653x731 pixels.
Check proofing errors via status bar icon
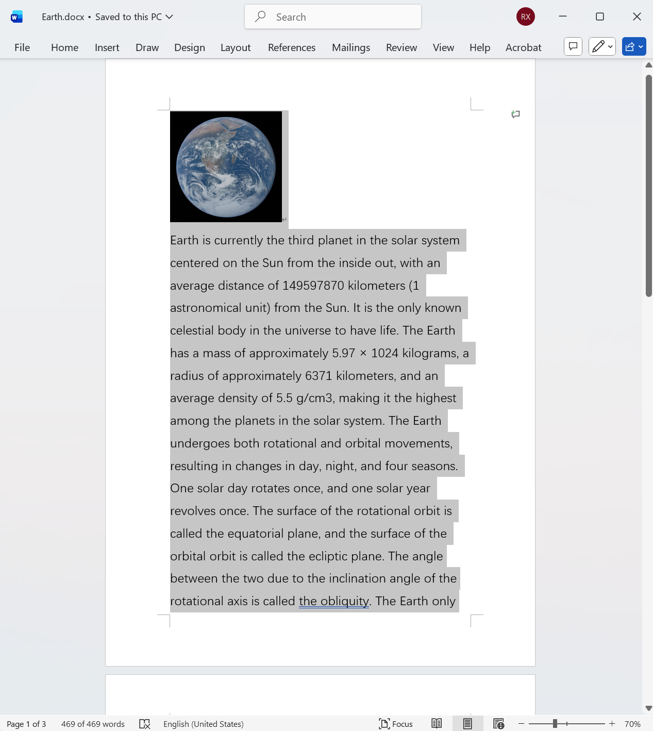click(x=145, y=724)
